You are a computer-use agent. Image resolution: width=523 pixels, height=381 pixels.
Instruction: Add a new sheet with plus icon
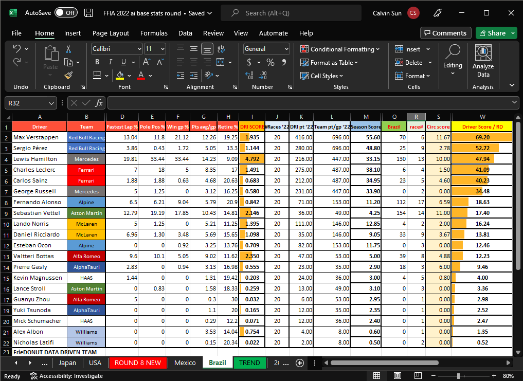pyautogui.click(x=300, y=363)
